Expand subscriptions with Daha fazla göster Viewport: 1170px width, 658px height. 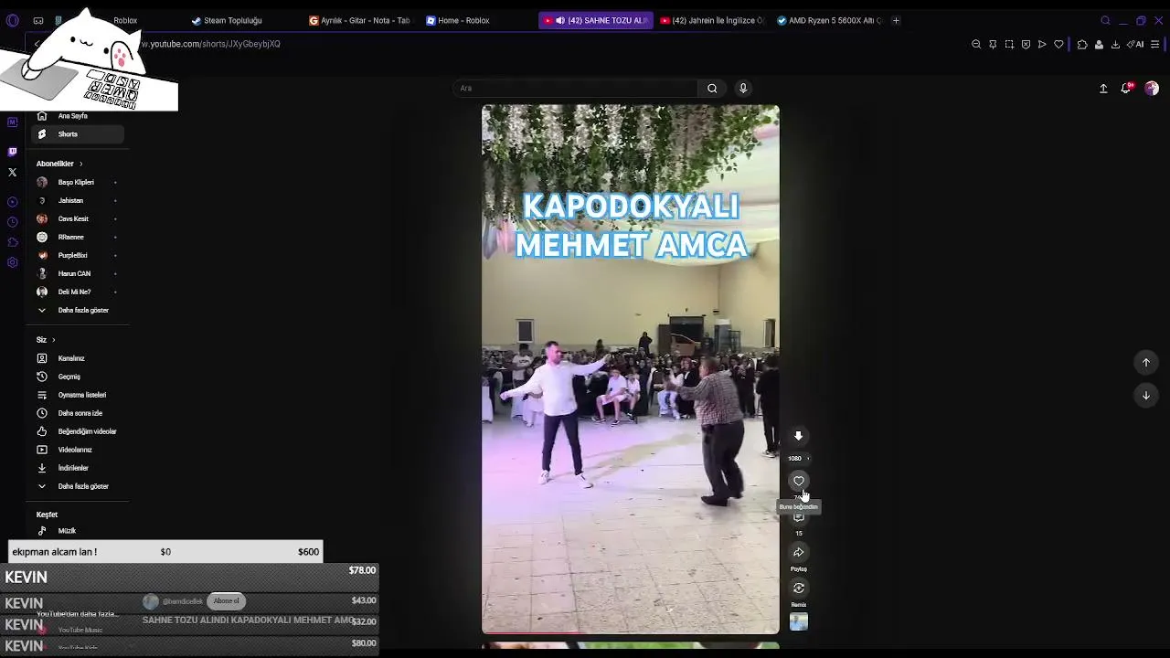point(78,310)
